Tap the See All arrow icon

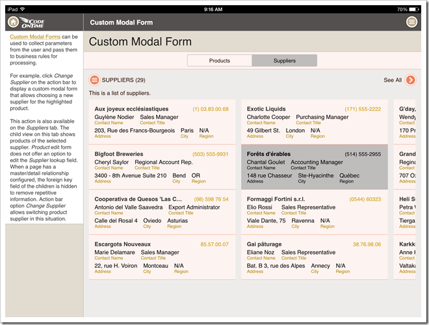coord(410,80)
